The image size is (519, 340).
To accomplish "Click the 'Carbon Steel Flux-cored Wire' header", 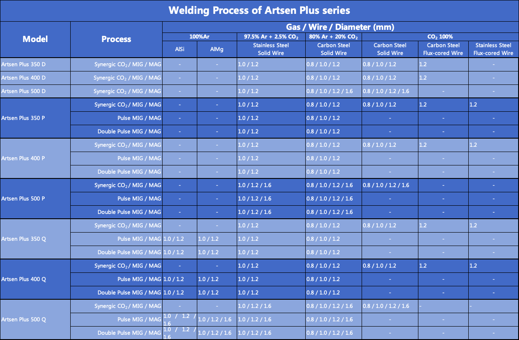I will tap(443, 49).
